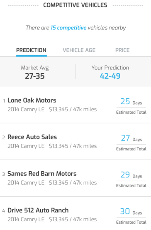The width and height of the screenshot is (151, 230).
Task: Click rank number 1 beside Lone Oak
Action: [x=4, y=101]
